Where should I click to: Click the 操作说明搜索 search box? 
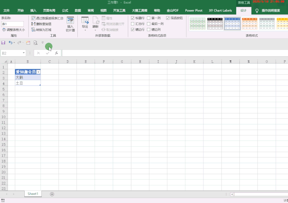(x=271, y=11)
